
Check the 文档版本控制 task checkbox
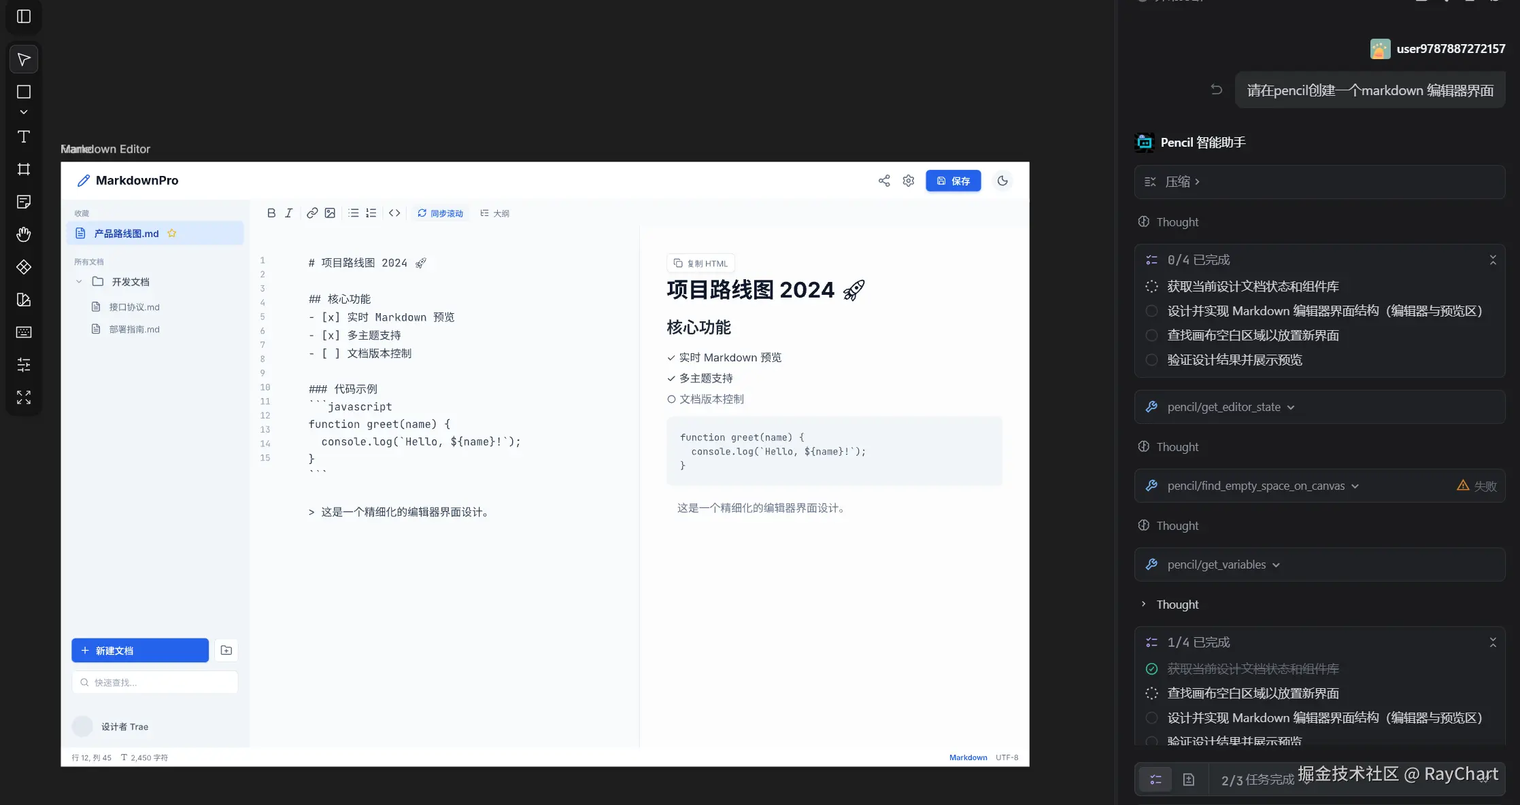[671, 399]
